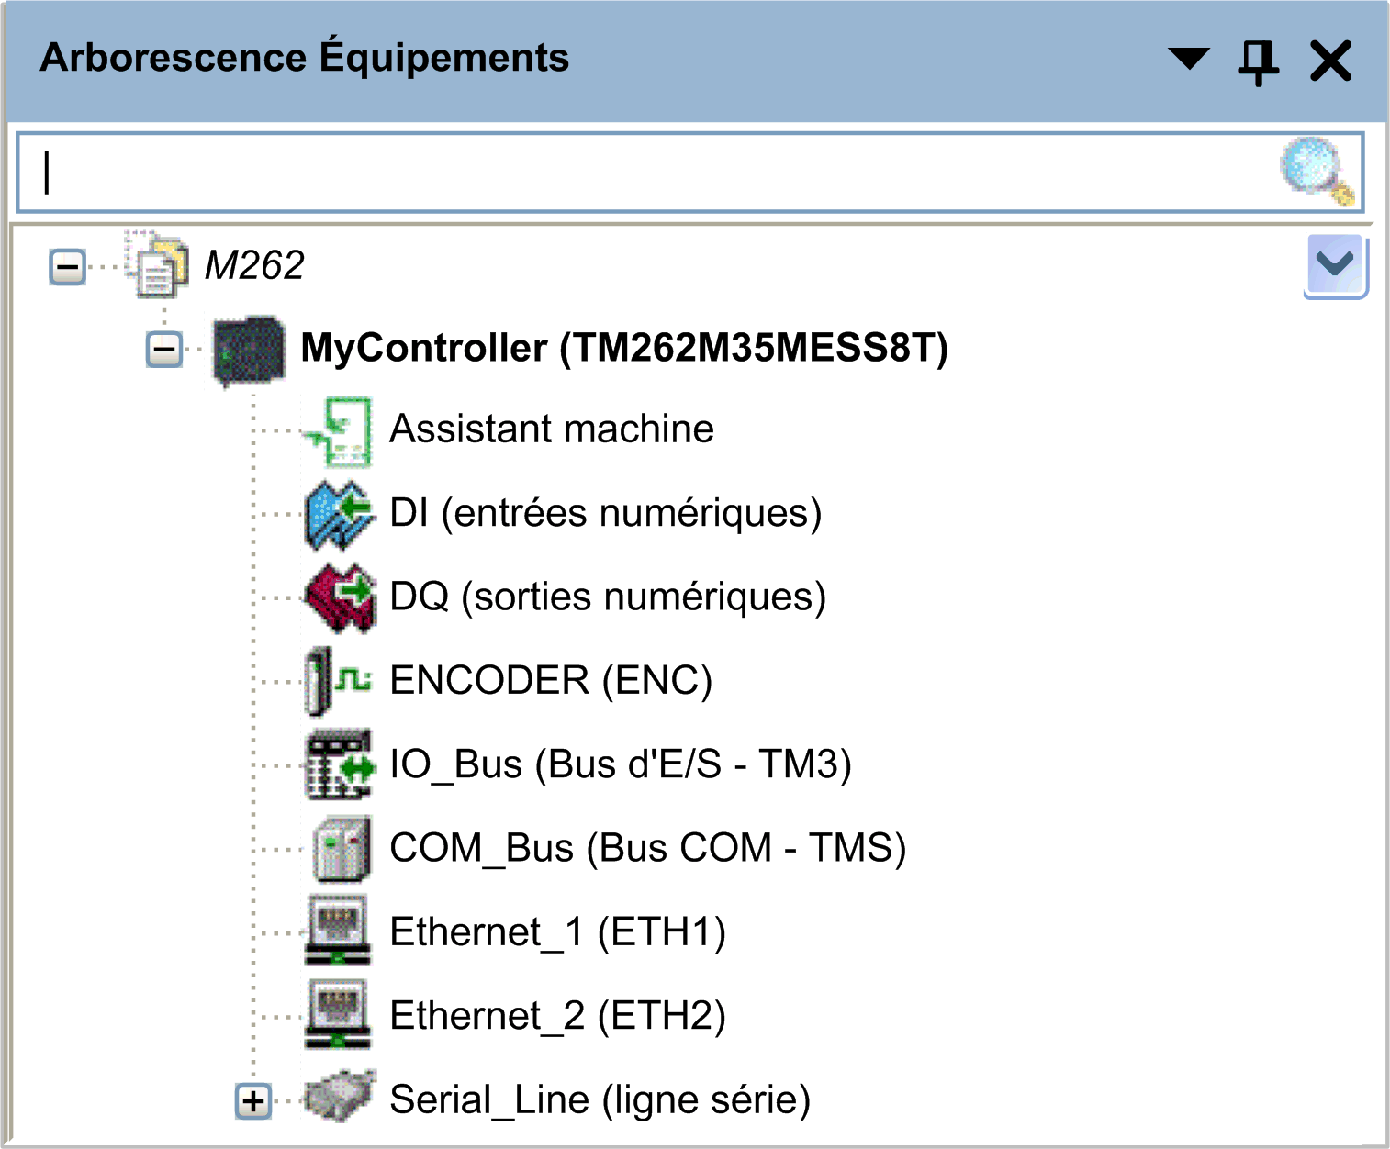1390x1149 pixels.
Task: Pin the Arborescence Équipements panel
Action: (x=1258, y=61)
